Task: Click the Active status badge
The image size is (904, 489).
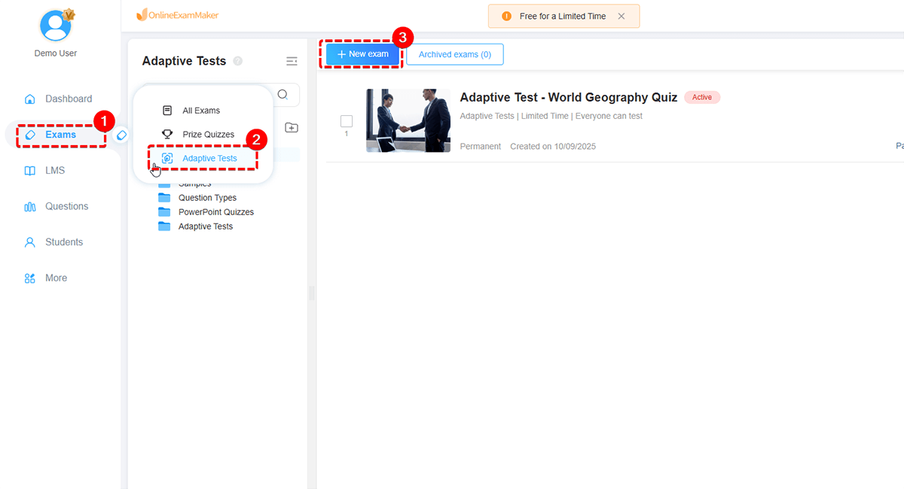Action: [x=702, y=97]
